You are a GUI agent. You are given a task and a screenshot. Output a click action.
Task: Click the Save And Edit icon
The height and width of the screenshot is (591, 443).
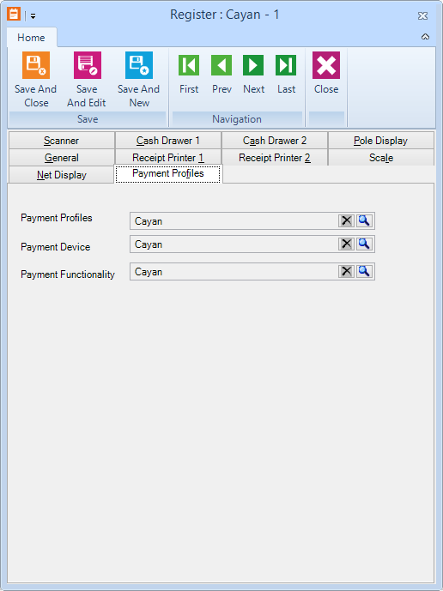click(x=88, y=65)
